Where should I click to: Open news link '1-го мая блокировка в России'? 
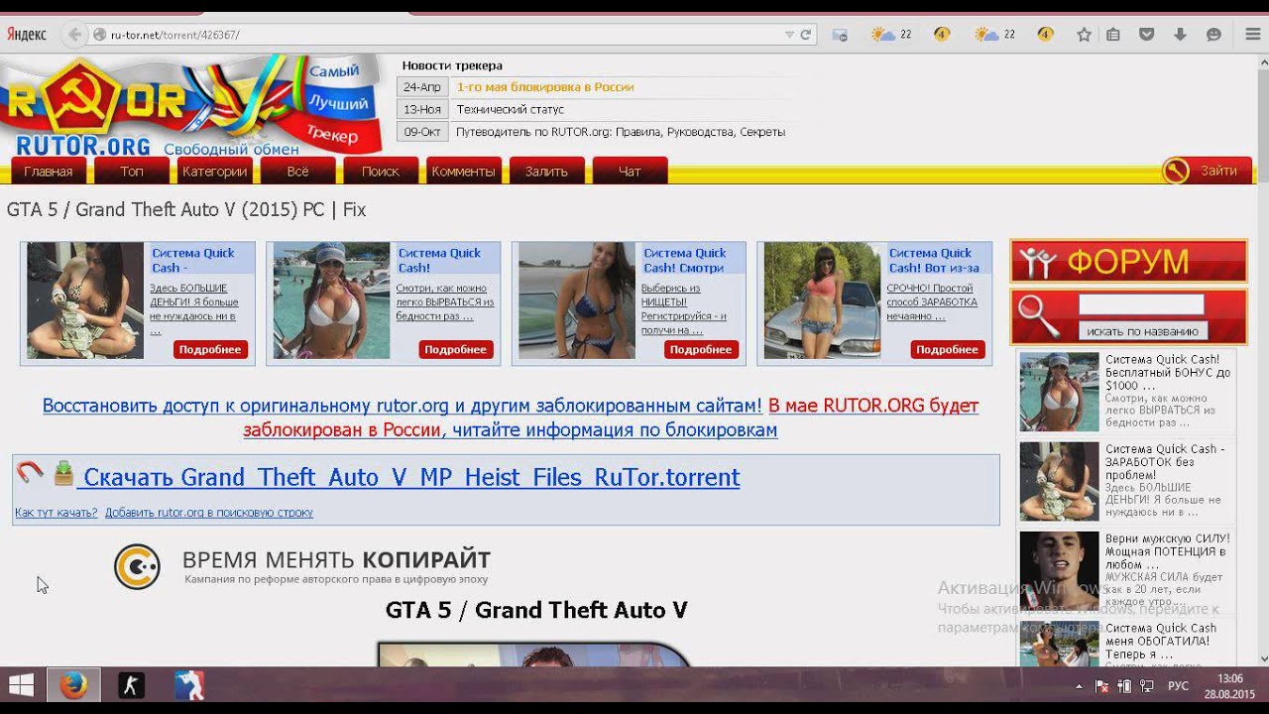(x=544, y=87)
